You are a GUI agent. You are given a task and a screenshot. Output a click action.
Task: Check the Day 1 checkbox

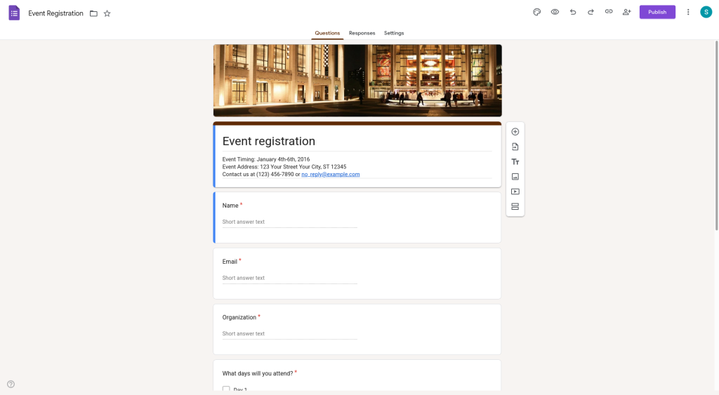(x=226, y=389)
